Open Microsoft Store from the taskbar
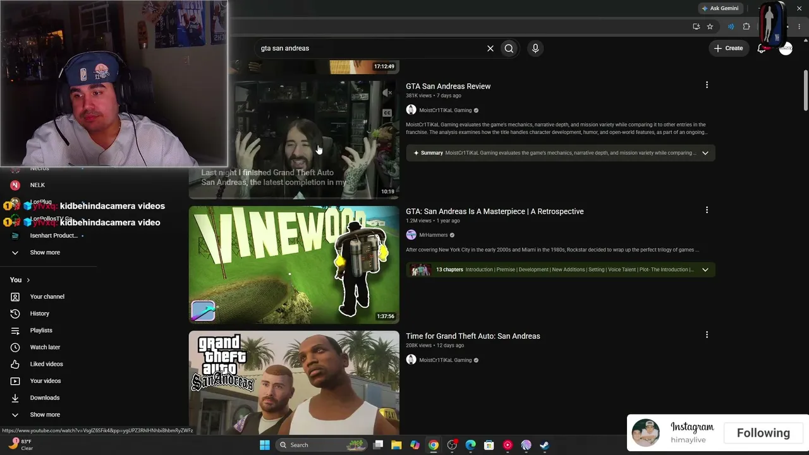Viewport: 809px width, 455px height. point(489,445)
